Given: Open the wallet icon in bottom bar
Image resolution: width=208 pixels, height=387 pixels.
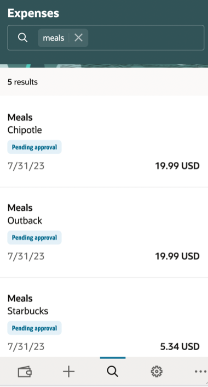Looking at the screenshot, I should 25,371.
